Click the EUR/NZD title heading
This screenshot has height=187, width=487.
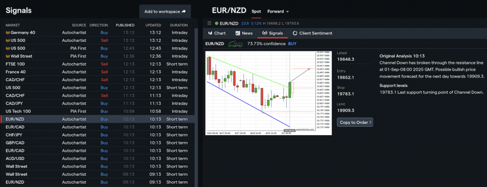tap(229, 10)
